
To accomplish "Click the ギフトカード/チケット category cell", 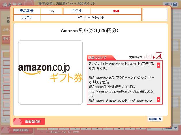I will click(x=91, y=18).
